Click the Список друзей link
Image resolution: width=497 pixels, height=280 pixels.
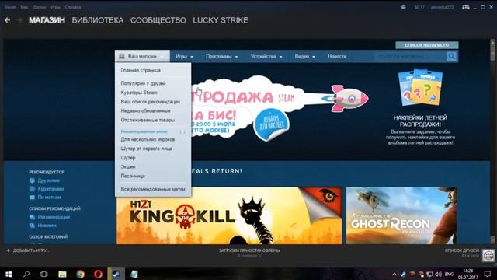(x=461, y=250)
